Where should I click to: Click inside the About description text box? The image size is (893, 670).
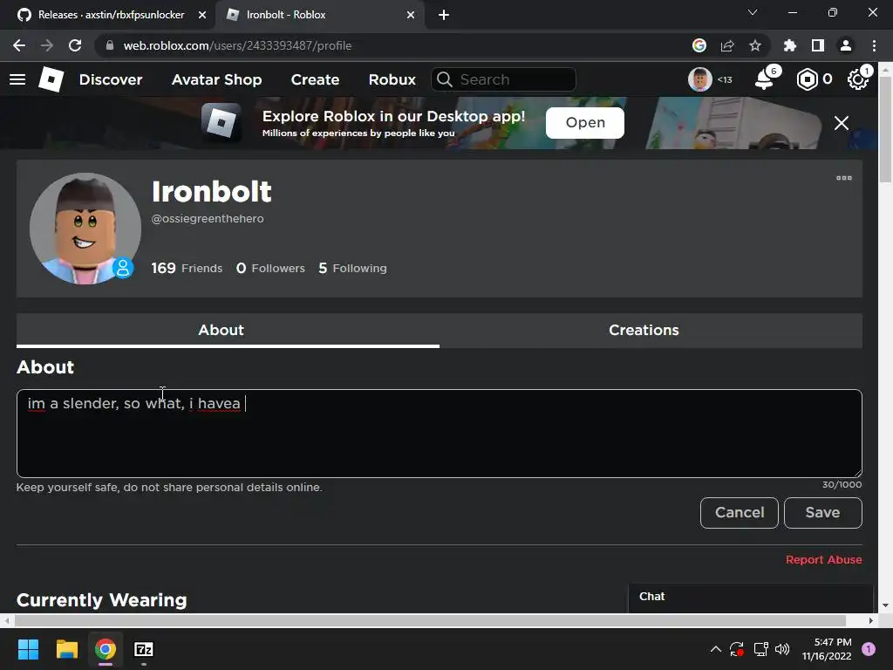pos(440,434)
